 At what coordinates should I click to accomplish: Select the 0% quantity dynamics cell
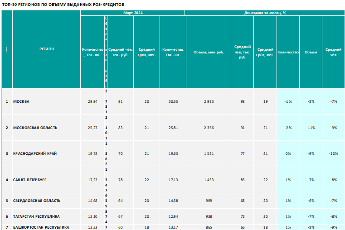(288, 153)
